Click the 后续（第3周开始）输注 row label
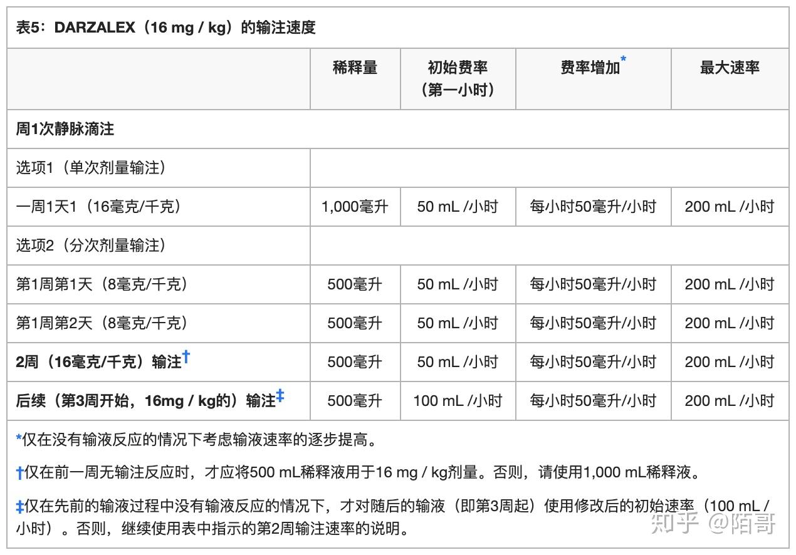The width and height of the screenshot is (796, 555). (x=145, y=401)
